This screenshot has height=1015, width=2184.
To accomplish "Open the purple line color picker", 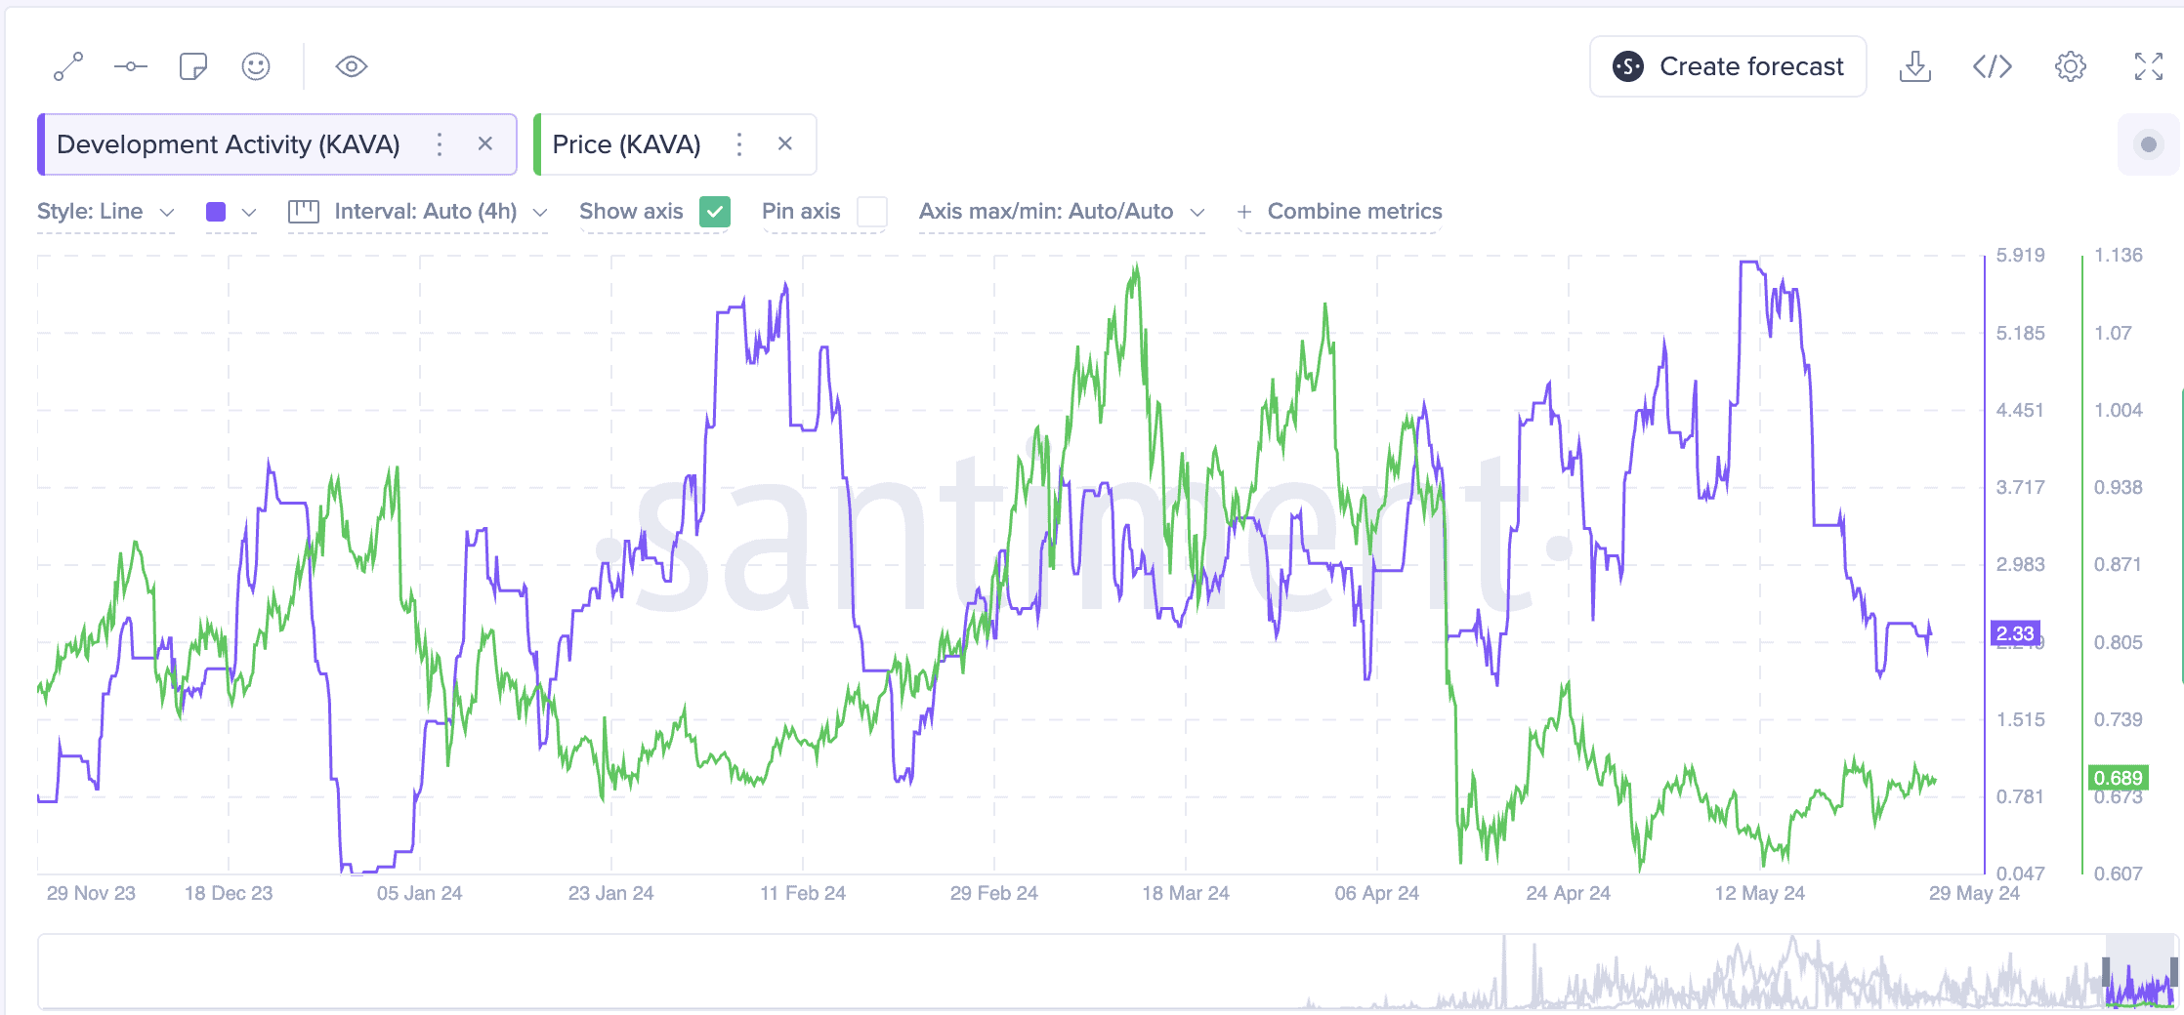I will coord(231,212).
